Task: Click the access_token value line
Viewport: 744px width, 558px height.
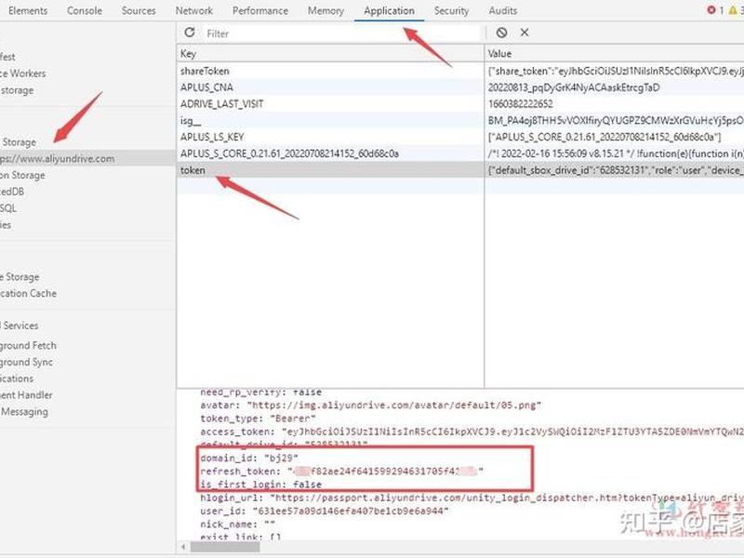Action: click(x=472, y=432)
